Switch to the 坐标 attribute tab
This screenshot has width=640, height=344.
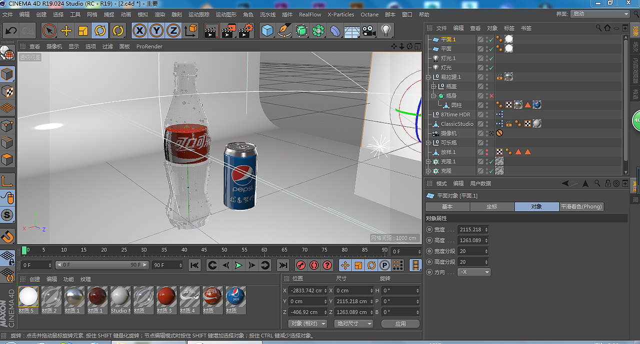point(491,206)
